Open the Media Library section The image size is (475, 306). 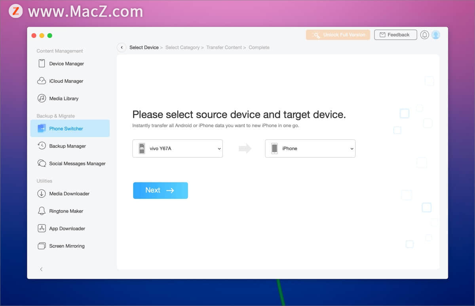70,98
